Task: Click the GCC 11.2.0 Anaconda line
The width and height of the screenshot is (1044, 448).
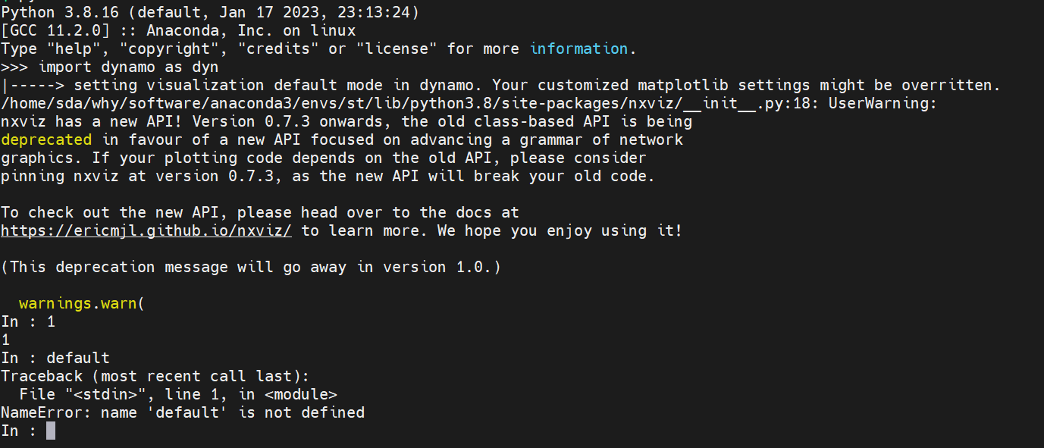Action: click(x=178, y=30)
